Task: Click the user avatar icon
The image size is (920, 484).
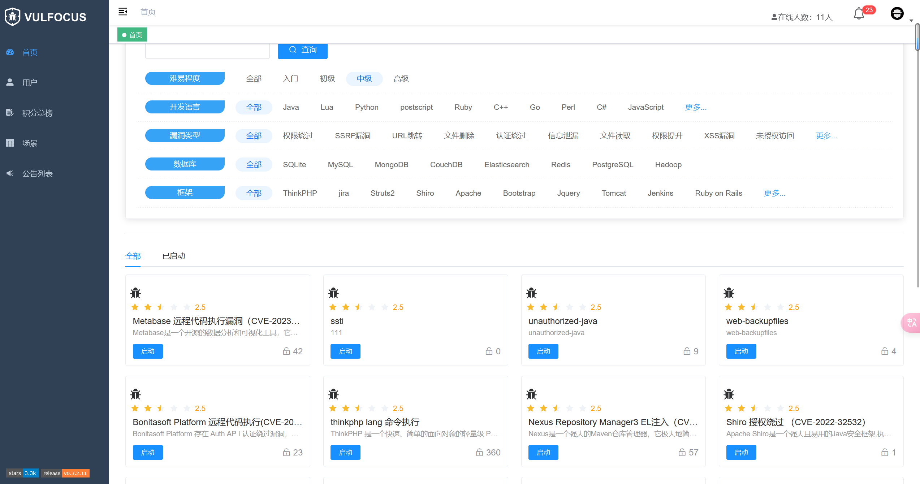Action: pyautogui.click(x=897, y=14)
